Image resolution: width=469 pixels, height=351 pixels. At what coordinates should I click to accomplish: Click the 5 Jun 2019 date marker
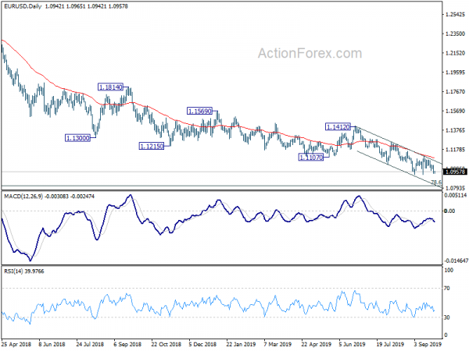click(352, 344)
